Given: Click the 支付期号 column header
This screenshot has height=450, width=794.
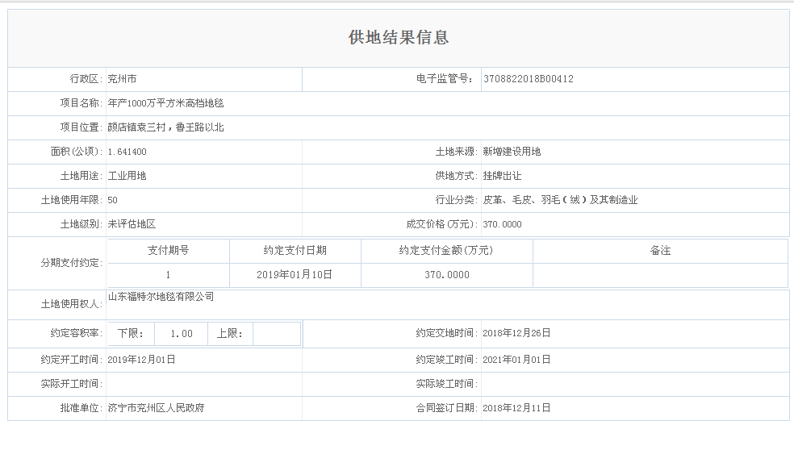Looking at the screenshot, I should 168,251.
